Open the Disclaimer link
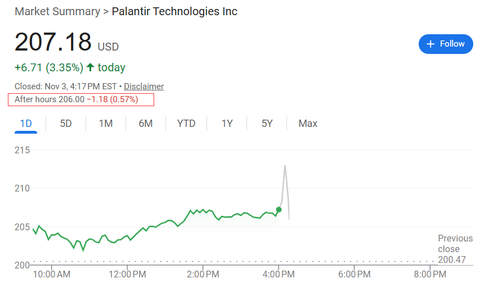Image resolution: width=489 pixels, height=292 pixels. [143, 86]
